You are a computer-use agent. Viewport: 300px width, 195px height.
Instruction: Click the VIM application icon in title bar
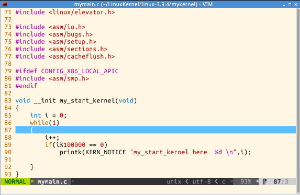click(x=4, y=4)
